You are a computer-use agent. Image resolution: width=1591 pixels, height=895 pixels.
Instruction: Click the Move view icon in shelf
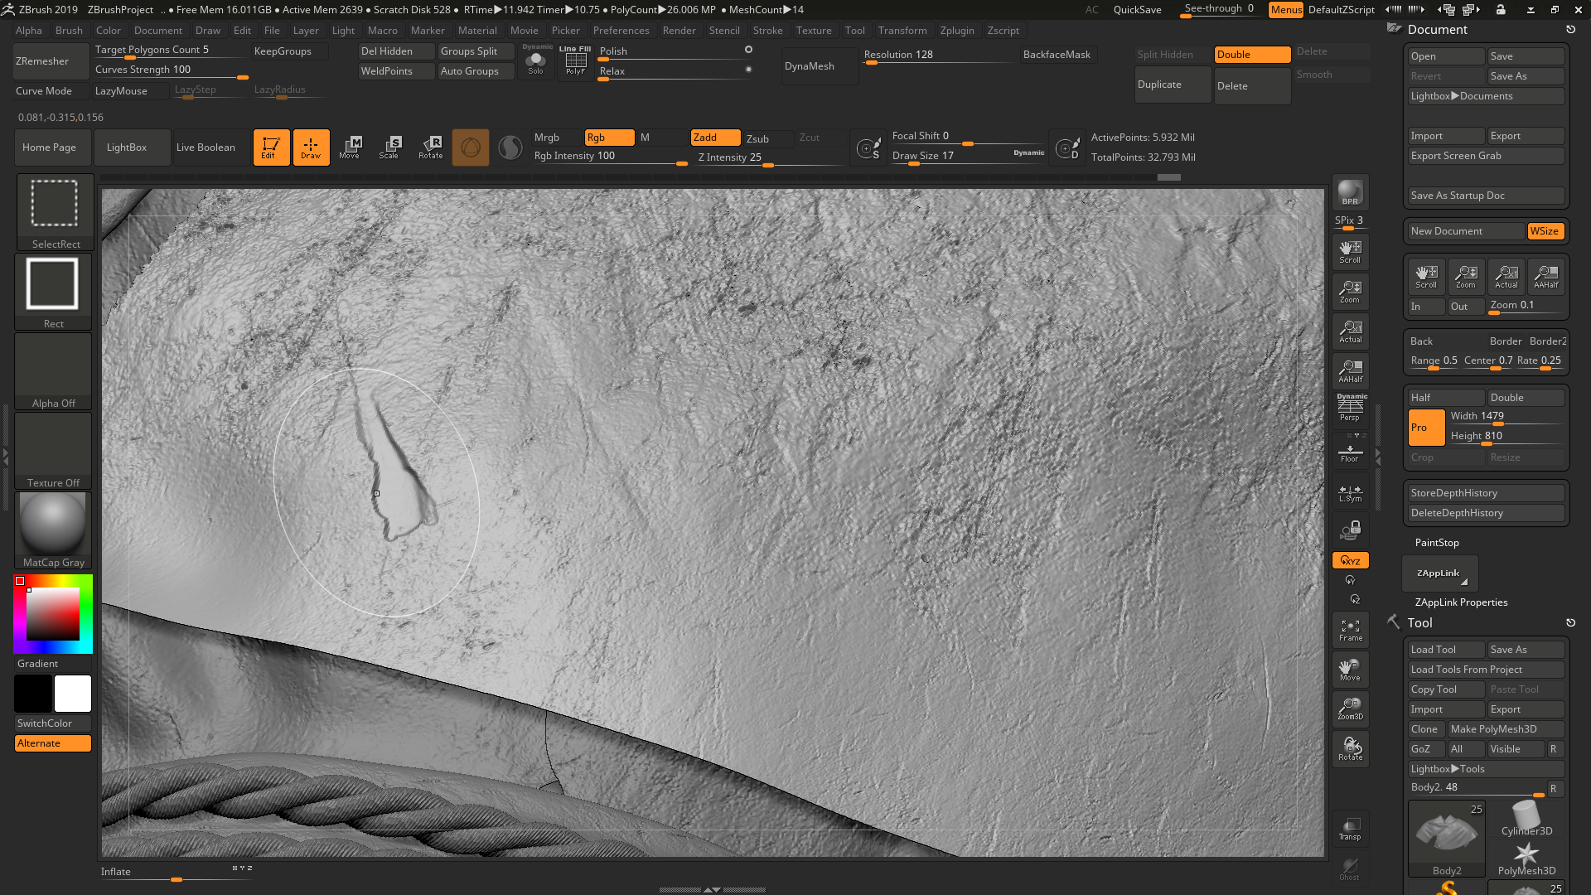(x=1350, y=670)
